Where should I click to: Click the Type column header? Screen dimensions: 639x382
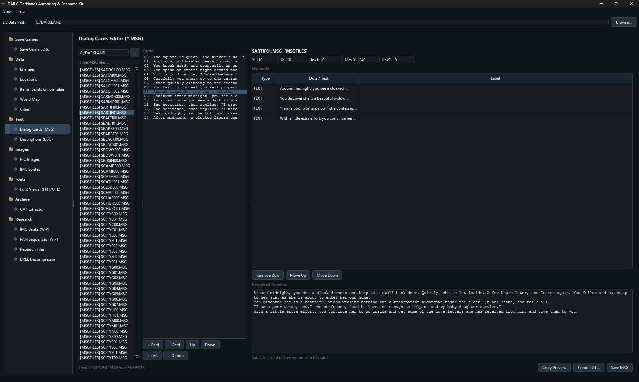click(x=265, y=78)
